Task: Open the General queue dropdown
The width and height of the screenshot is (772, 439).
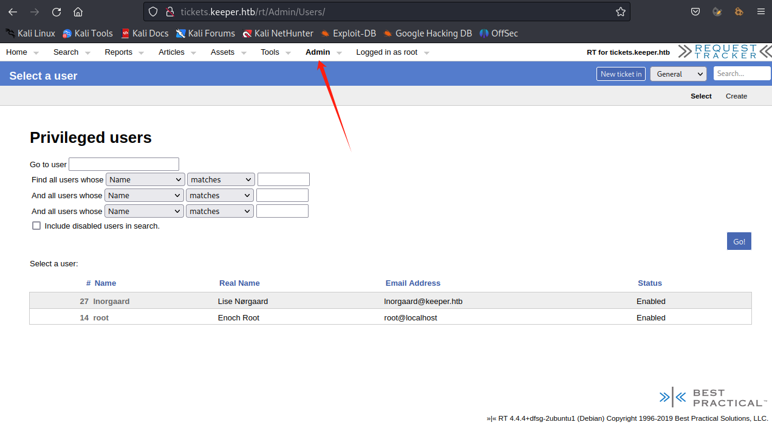Action: (678, 74)
